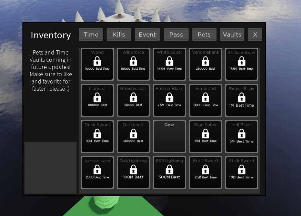Click the RGB Lightning padlock

coord(169,170)
